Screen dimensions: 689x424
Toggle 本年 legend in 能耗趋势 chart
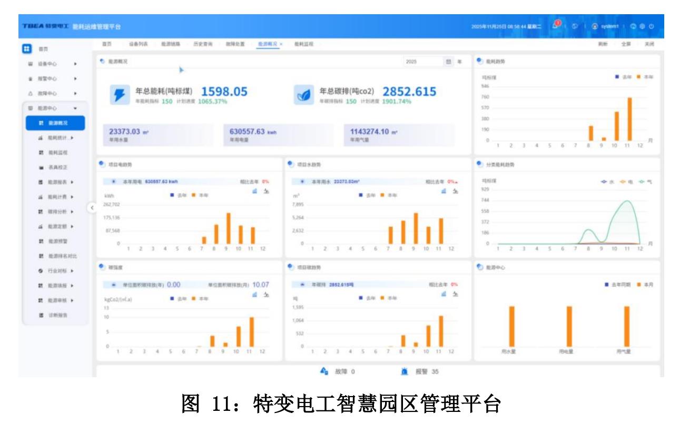645,77
